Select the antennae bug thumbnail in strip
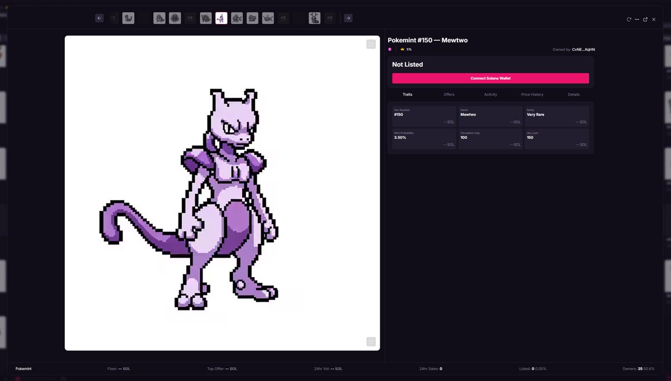The image size is (671, 381). coord(314,18)
